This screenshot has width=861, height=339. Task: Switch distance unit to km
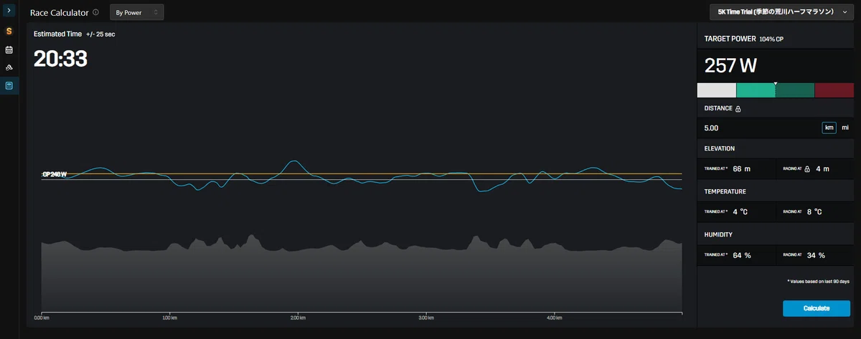coord(829,128)
